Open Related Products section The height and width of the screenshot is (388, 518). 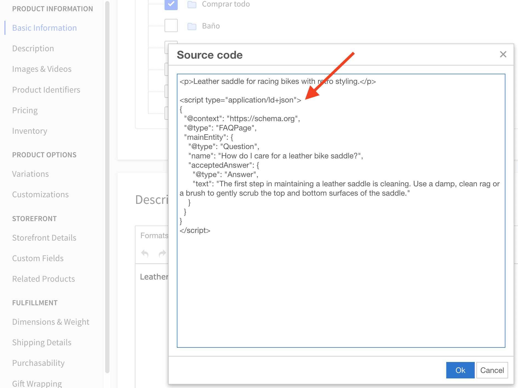[44, 279]
